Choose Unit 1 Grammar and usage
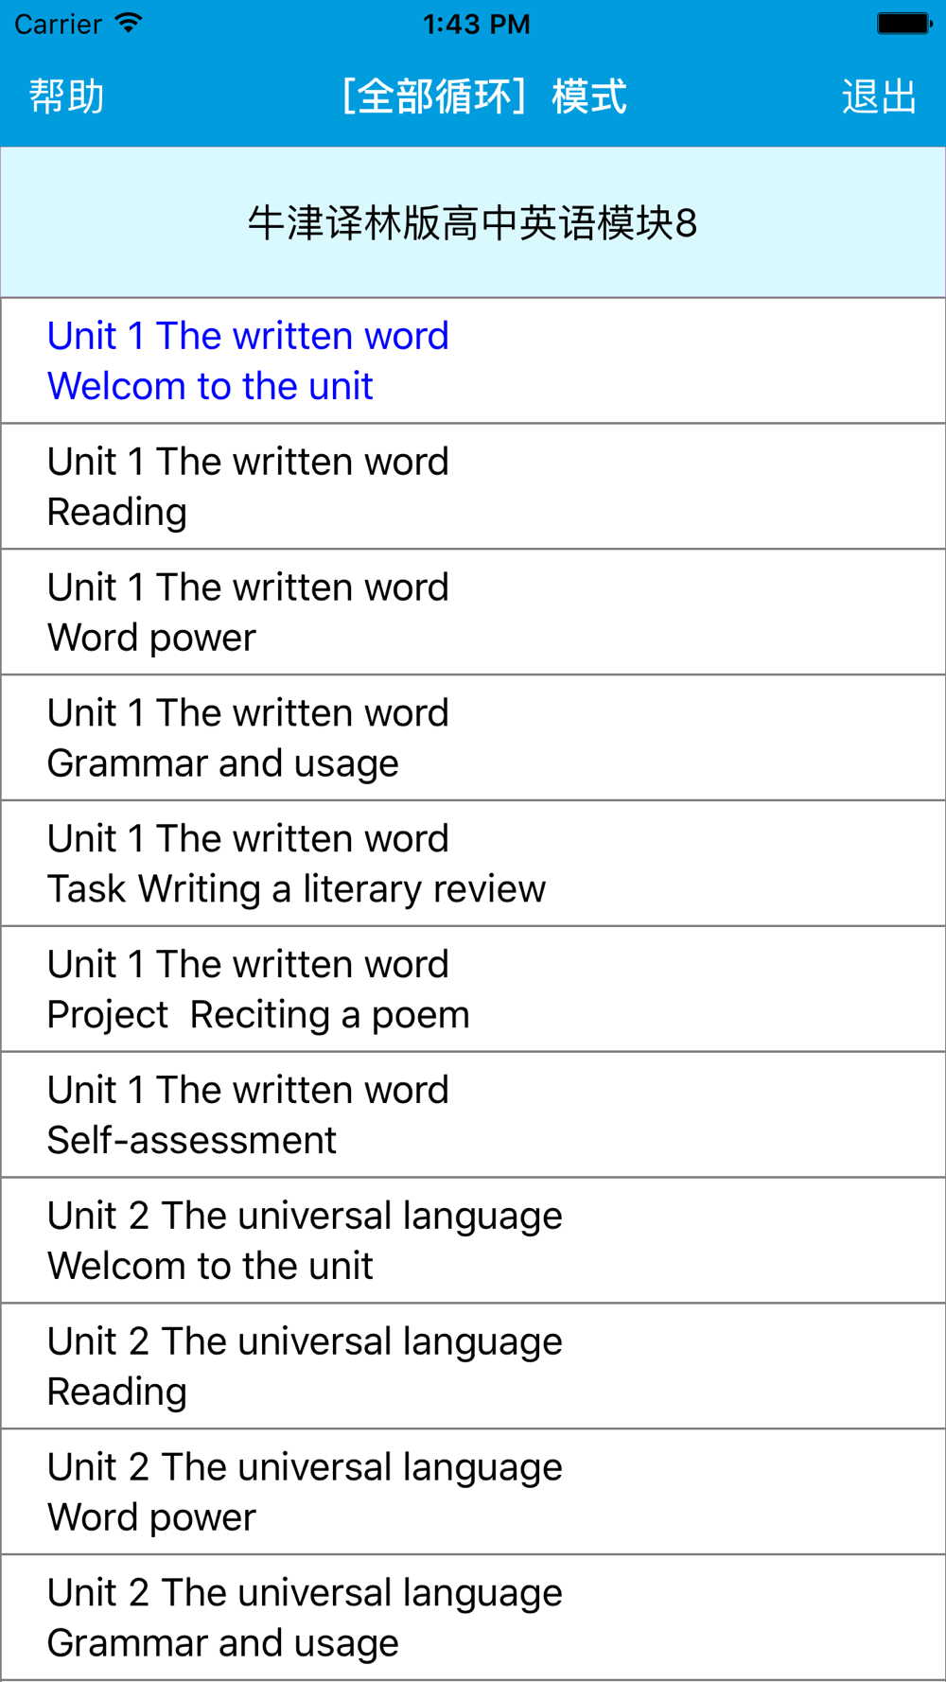This screenshot has height=1682, width=946. tap(473, 738)
